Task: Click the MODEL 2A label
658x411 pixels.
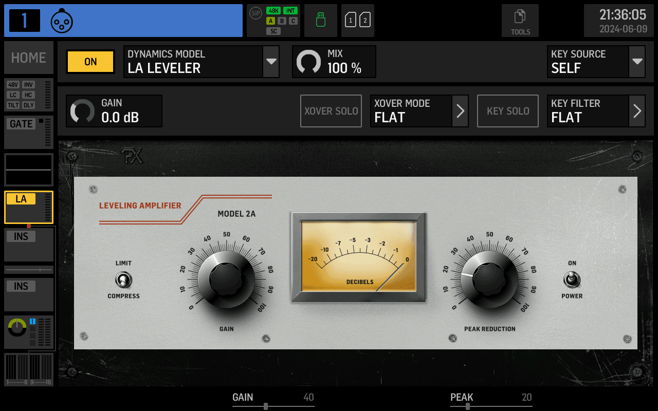Action: 236,214
